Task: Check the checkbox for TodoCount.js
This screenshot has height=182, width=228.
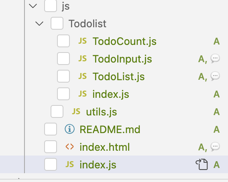Action: click(x=63, y=41)
